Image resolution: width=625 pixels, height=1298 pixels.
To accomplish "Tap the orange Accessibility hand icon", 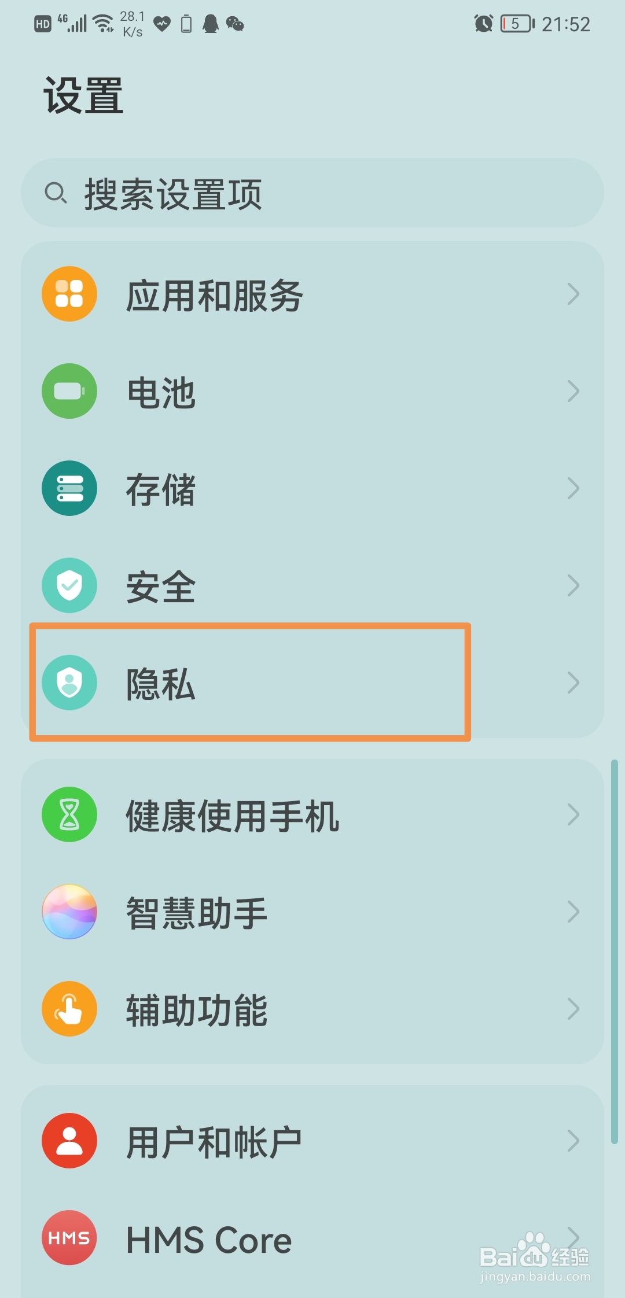I will coord(69,1009).
